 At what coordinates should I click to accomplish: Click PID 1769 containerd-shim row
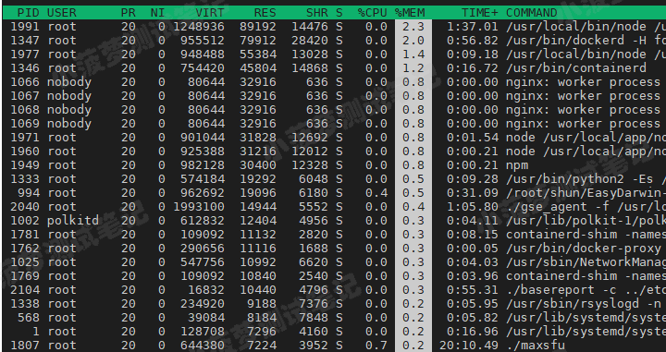[x=333, y=276]
